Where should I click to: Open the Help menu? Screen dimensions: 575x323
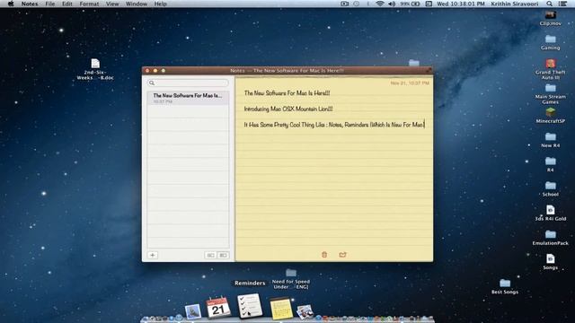[x=160, y=4]
